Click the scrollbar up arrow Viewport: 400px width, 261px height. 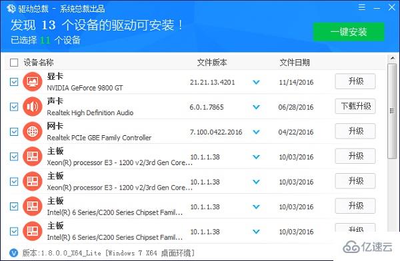click(x=393, y=59)
